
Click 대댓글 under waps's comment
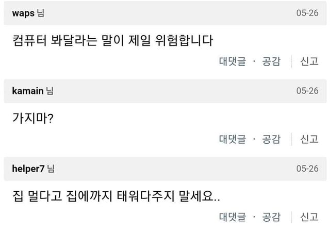pos(232,62)
